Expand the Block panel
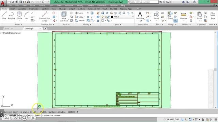218x122 pixels. (159, 24)
